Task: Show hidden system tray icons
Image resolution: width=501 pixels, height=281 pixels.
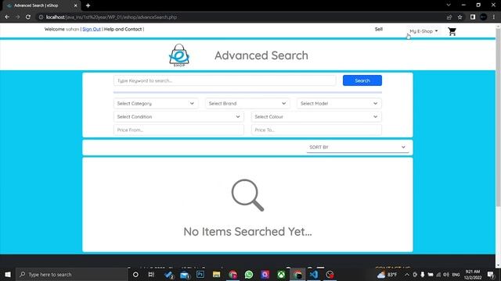Action: pos(407,274)
